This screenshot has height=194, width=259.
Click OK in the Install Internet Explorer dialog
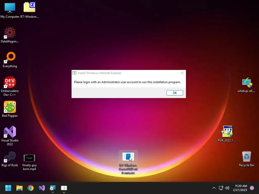[x=175, y=93]
